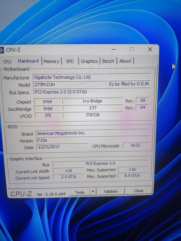The width and height of the screenshot is (181, 241).
Task: Click Southbridge revision value 04
Action: pos(143,107)
